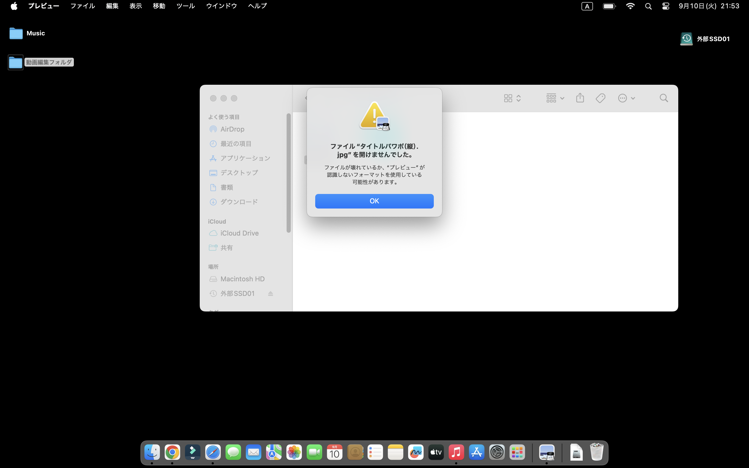Open the 外部SSD01 desktop drive icon
This screenshot has width=749, height=468.
(x=686, y=39)
